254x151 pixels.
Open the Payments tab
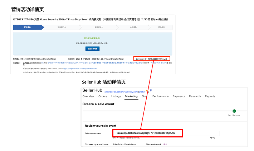click(x=179, y=96)
